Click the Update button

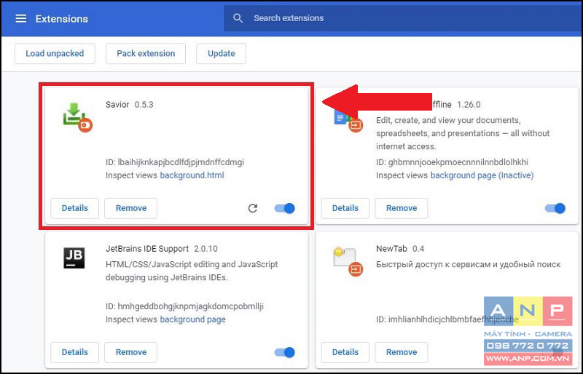222,54
